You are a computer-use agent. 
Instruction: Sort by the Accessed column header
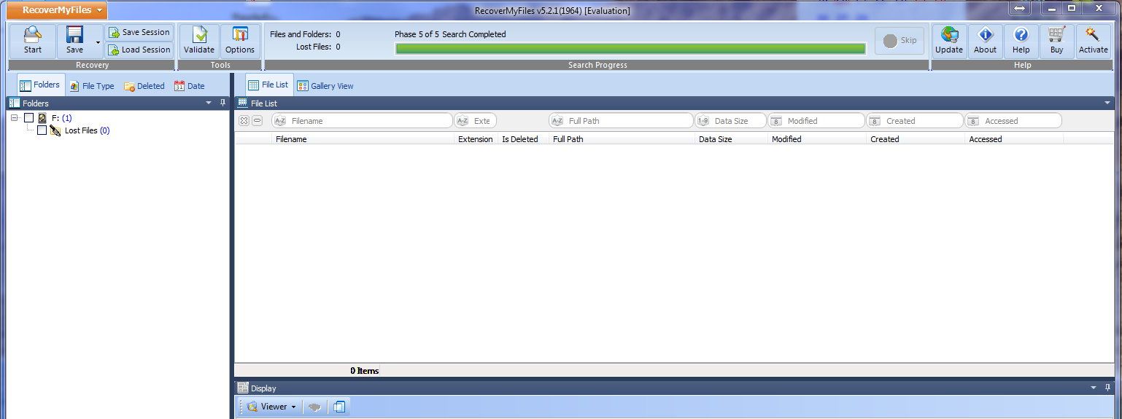point(1014,139)
